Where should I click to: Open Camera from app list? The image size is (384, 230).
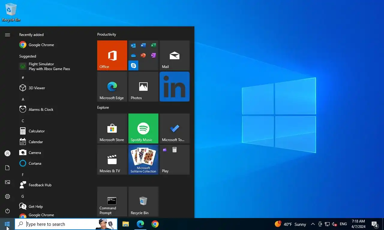click(x=54, y=153)
